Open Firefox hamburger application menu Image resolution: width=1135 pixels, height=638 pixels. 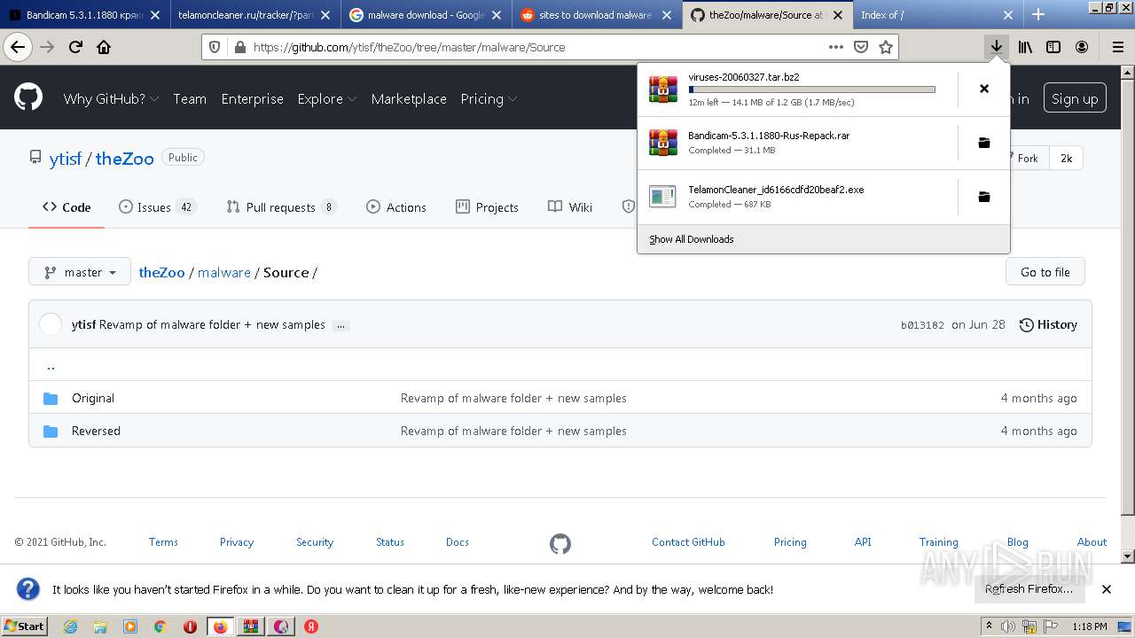(x=1117, y=47)
